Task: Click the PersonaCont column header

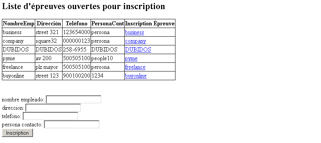Action: click(108, 23)
